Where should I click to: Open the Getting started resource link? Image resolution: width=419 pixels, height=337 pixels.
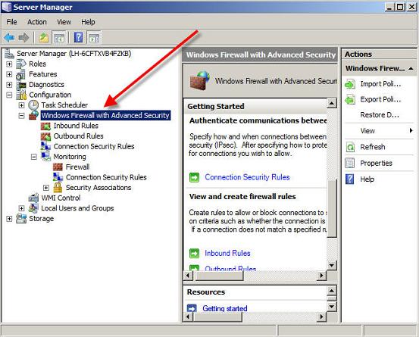pyautogui.click(x=225, y=308)
